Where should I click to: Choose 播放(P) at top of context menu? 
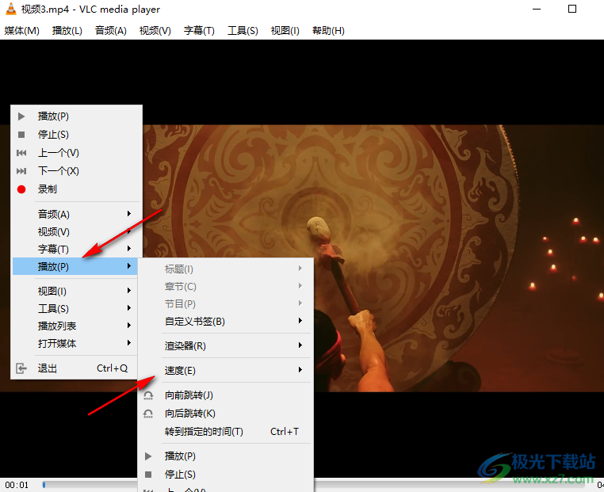[x=75, y=116]
